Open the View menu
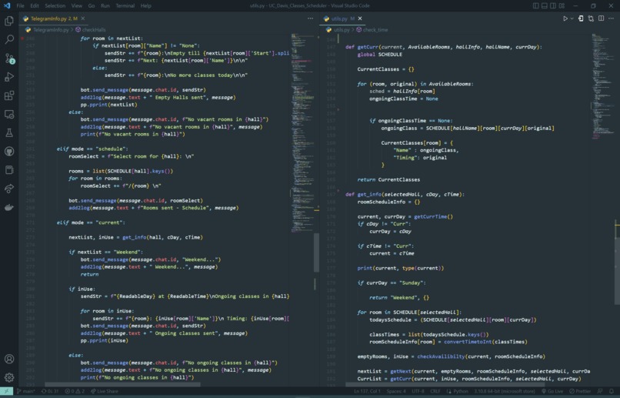 [x=77, y=5]
